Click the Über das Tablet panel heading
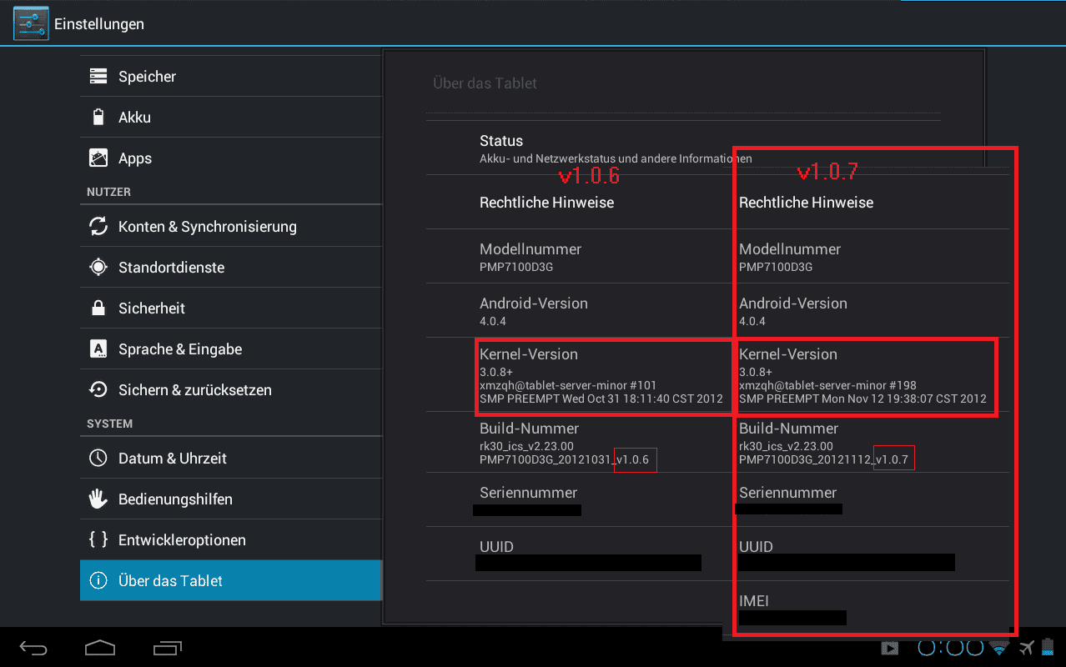 [485, 83]
